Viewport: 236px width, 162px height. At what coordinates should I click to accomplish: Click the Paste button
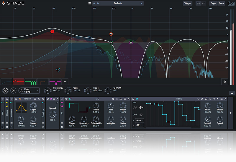(x=221, y=4)
